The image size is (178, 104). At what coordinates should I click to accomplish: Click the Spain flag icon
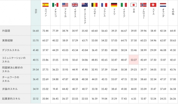point(45,5)
